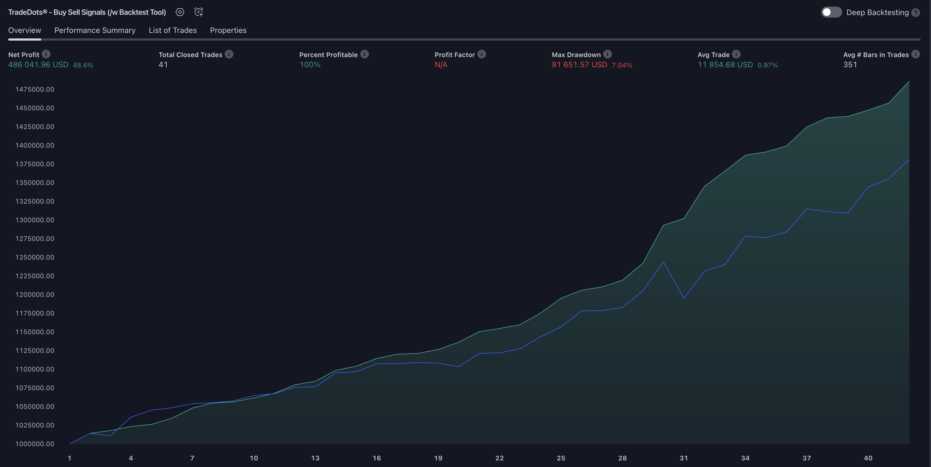
Task: Click info icon beside Avg # Bars in Trades
Action: (x=915, y=54)
